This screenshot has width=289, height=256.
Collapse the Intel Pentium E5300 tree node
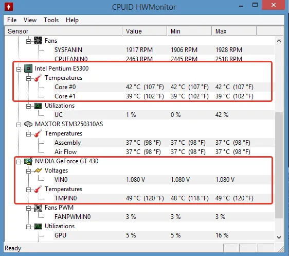[x=19, y=69]
